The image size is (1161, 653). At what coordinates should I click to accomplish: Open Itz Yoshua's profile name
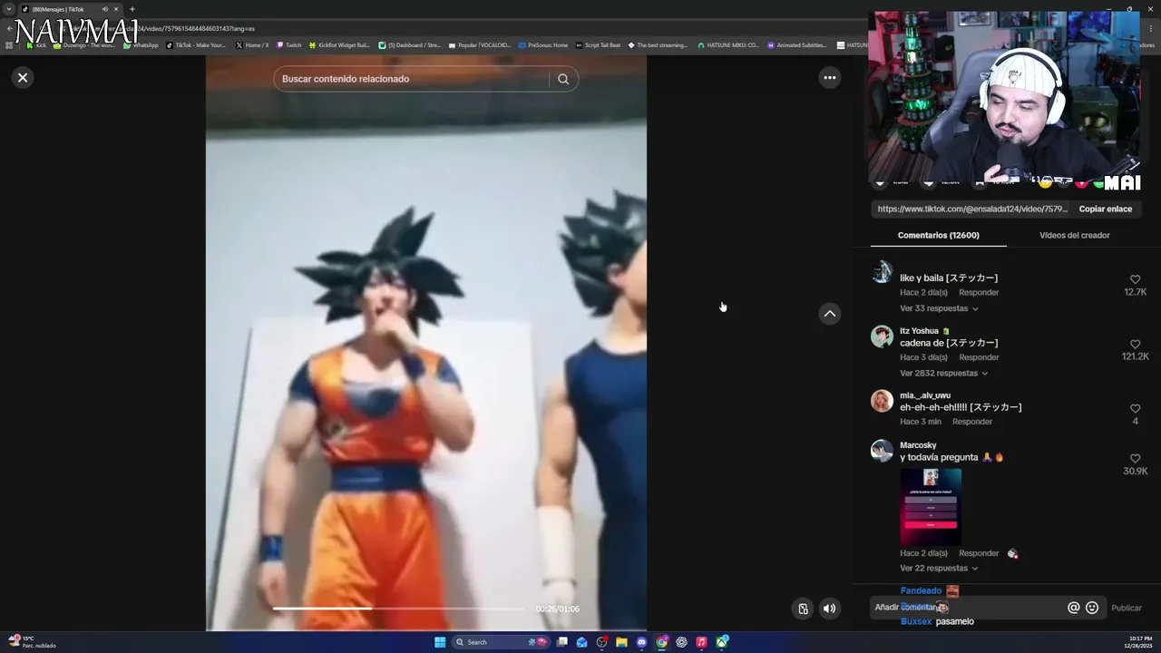[919, 331]
